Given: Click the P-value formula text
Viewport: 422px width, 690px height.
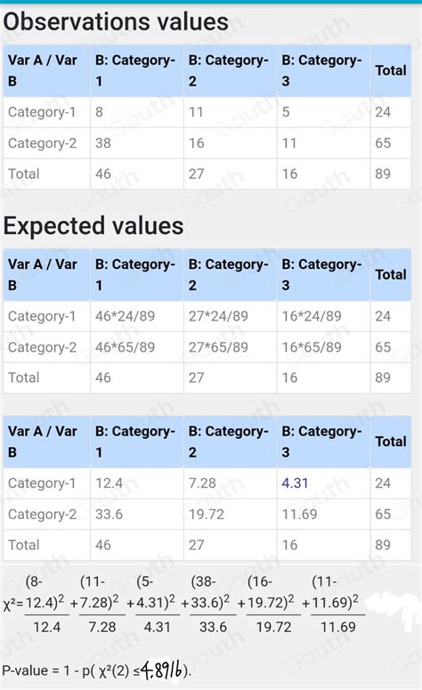Looking at the screenshot, I should pyautogui.click(x=97, y=670).
